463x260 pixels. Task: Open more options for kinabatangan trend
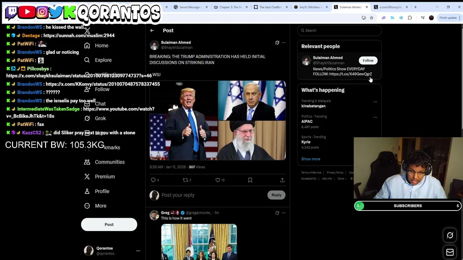click(x=375, y=102)
